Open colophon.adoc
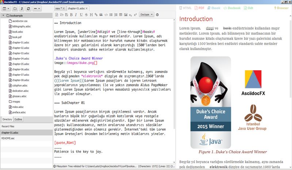 tap(20, 86)
